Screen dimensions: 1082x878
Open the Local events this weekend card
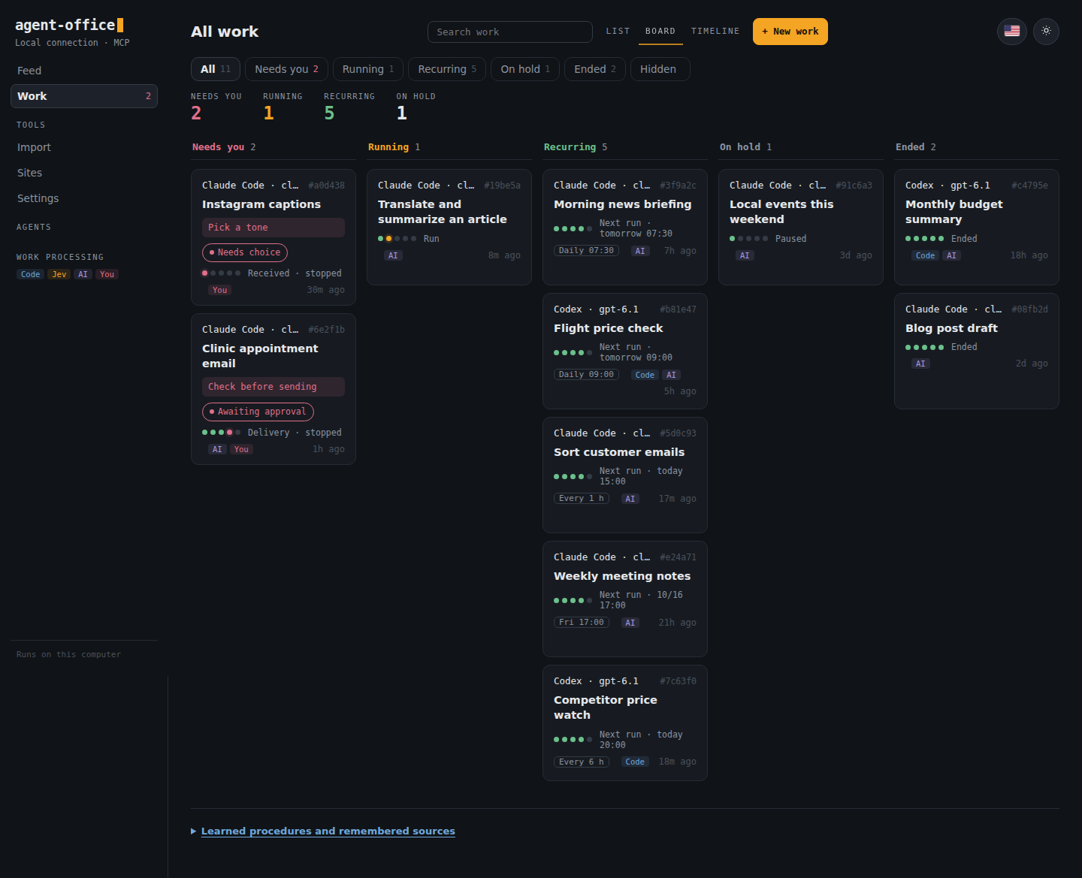click(801, 227)
